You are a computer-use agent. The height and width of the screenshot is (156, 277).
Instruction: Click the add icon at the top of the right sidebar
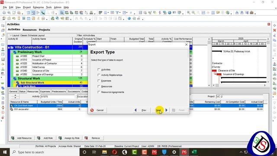274,26
